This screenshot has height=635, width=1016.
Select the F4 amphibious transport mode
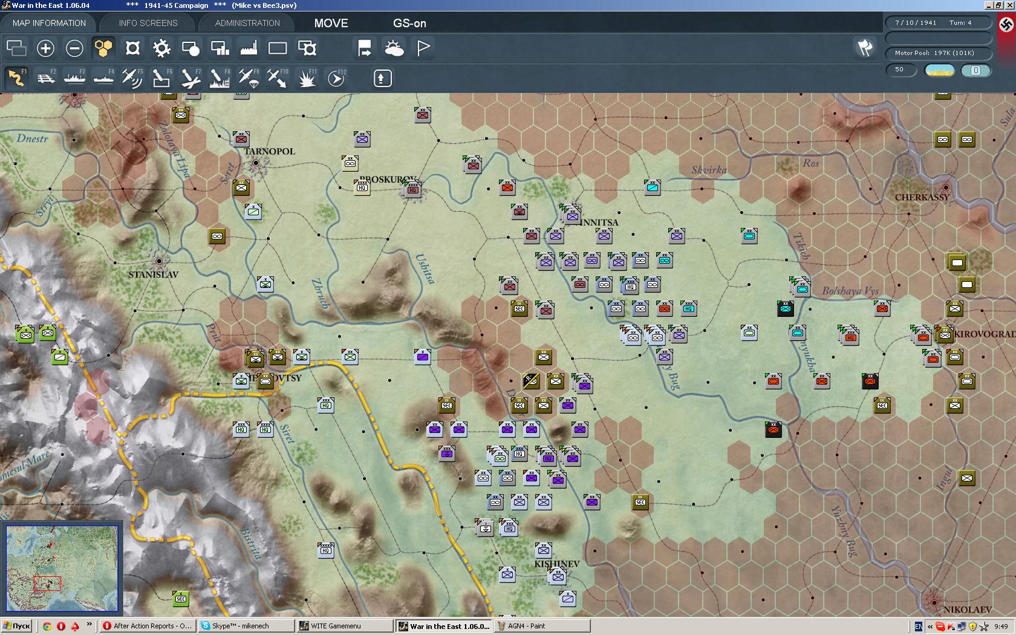[103, 78]
